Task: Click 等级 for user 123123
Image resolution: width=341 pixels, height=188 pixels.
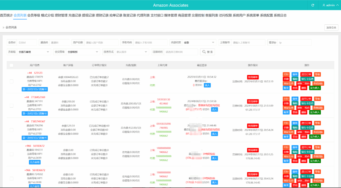Action: [317, 74]
